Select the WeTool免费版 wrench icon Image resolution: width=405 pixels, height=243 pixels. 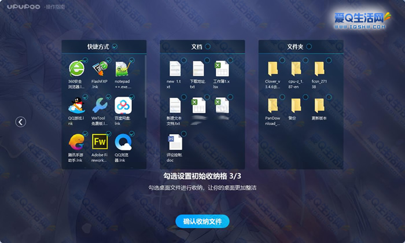pyautogui.click(x=100, y=105)
